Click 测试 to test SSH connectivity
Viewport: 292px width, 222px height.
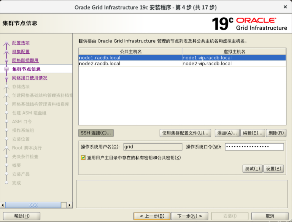pos(252,169)
